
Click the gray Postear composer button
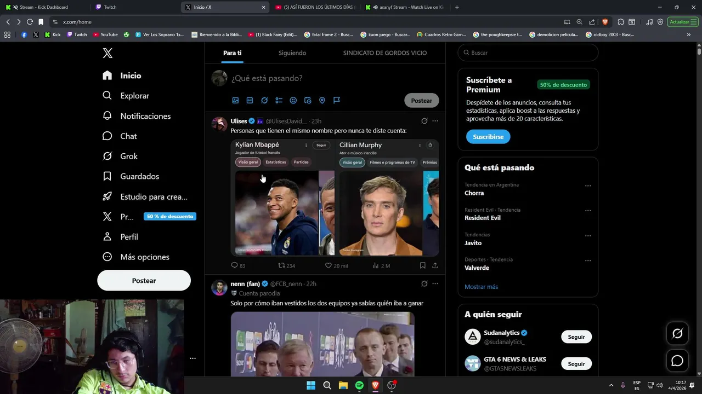coord(421,101)
